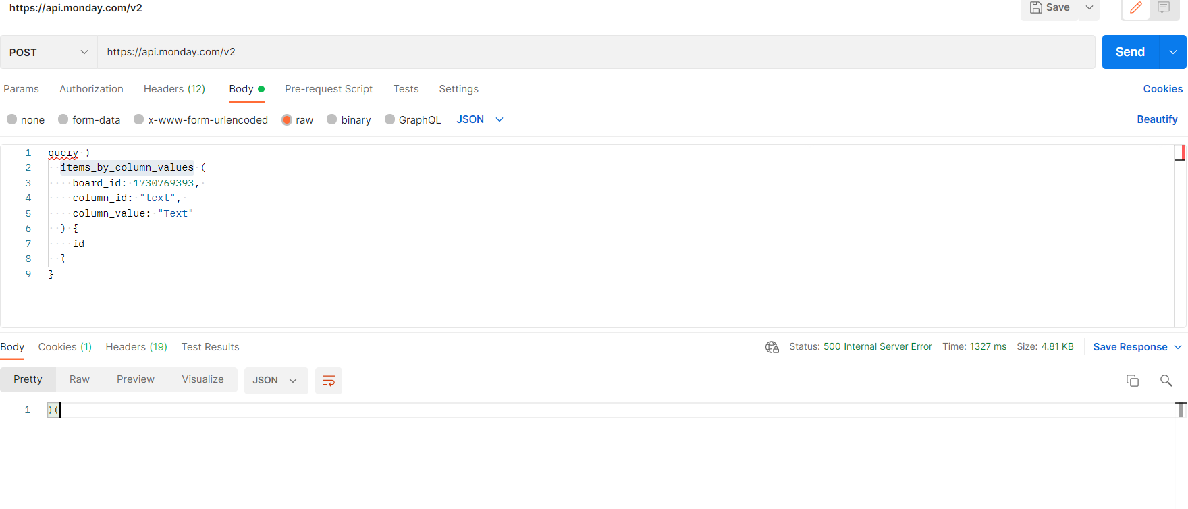Select the request Body tab
The width and height of the screenshot is (1188, 509).
246,89
